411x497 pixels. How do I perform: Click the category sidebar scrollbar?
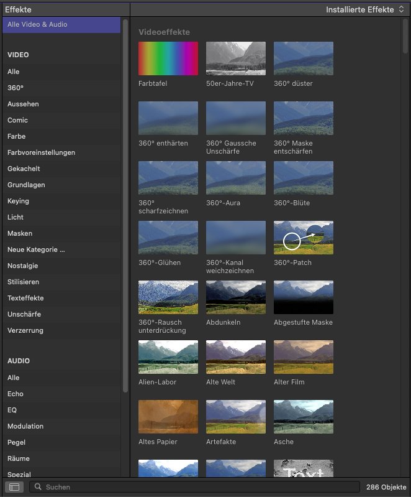tap(125, 206)
